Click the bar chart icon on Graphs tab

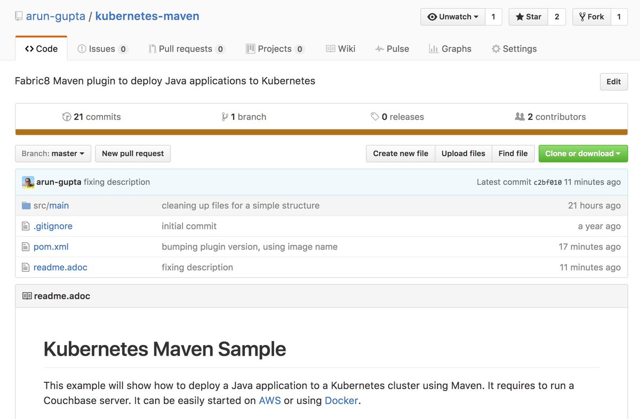[x=434, y=49]
